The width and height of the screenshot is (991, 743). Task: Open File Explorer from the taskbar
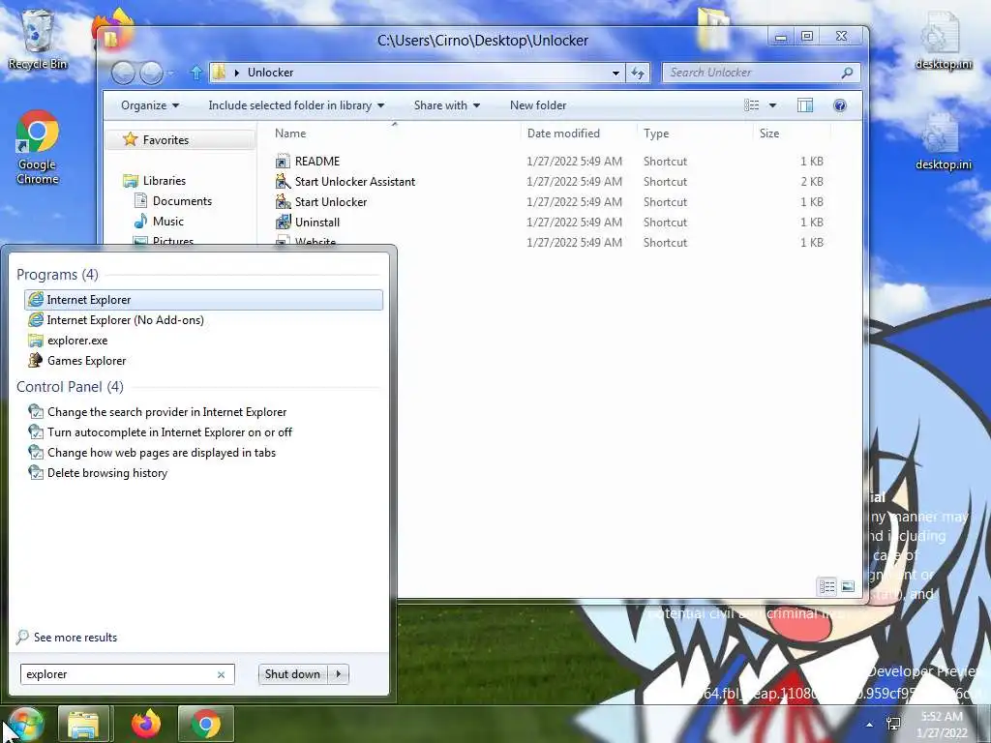[x=83, y=724]
